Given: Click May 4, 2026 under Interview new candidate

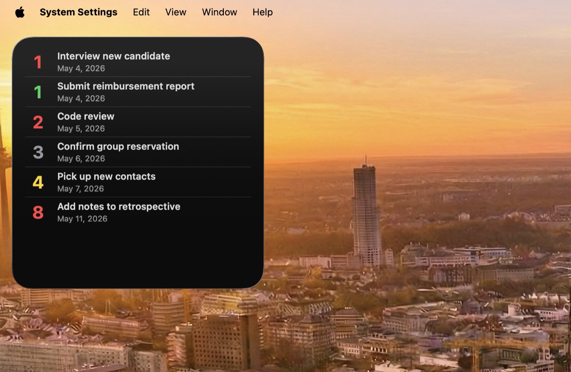Looking at the screenshot, I should click(81, 69).
